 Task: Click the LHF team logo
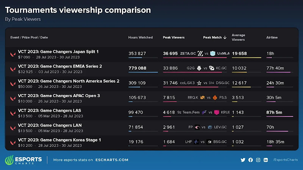196,142
